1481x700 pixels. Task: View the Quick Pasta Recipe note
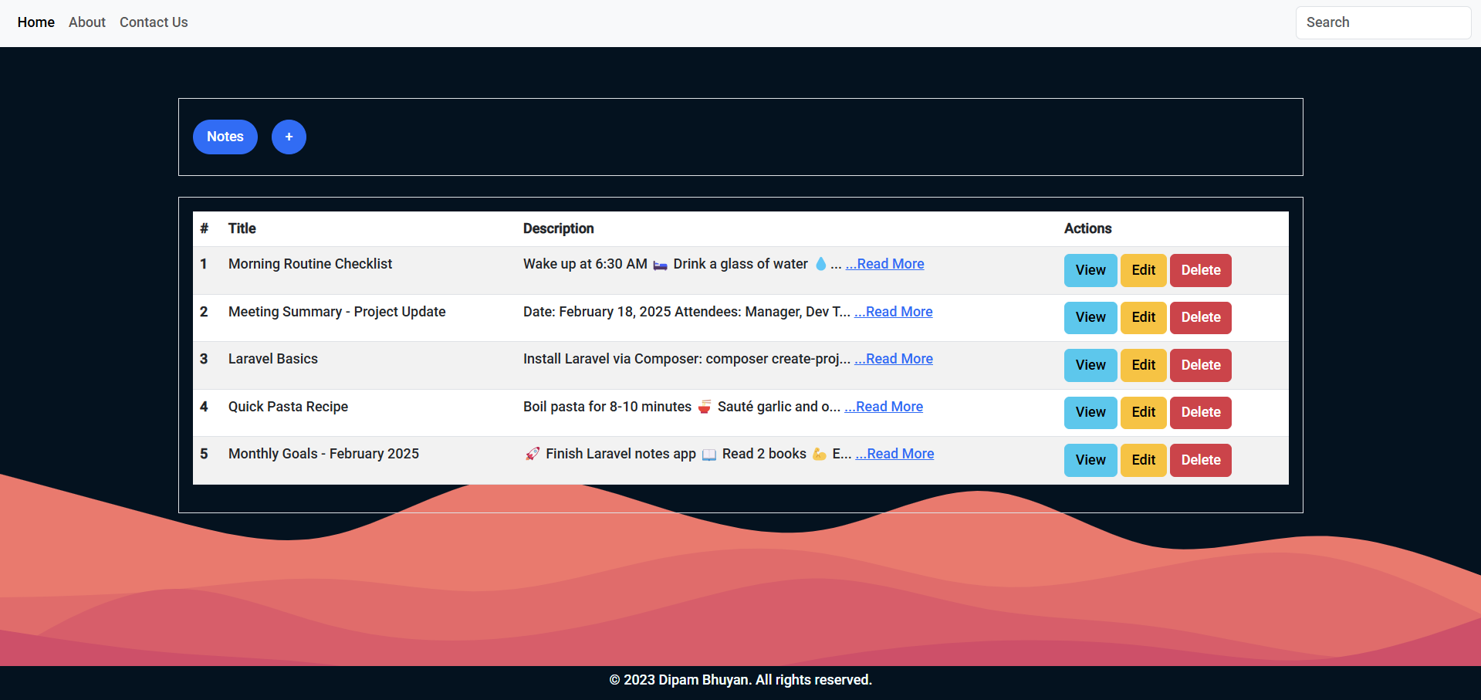[1090, 412]
